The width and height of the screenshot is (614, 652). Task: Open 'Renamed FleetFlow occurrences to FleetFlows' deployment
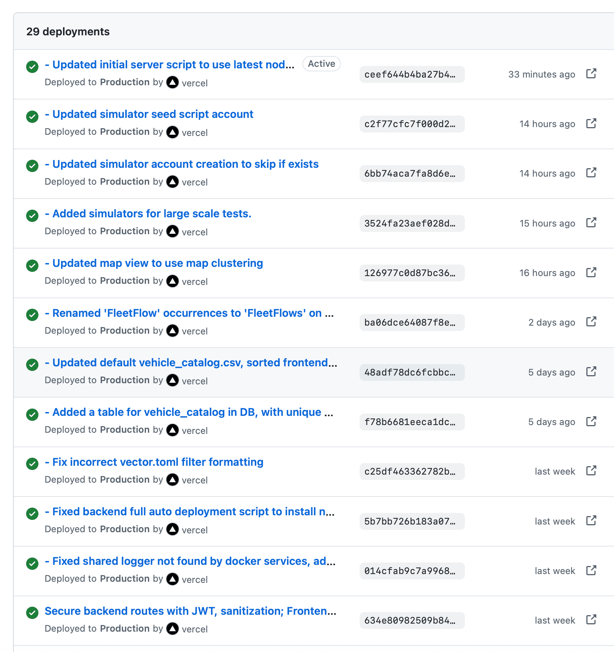189,313
